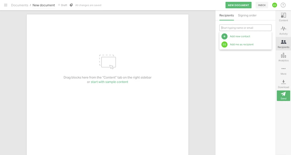Click start with sample content link
The image size is (291, 155).
pyautogui.click(x=109, y=82)
